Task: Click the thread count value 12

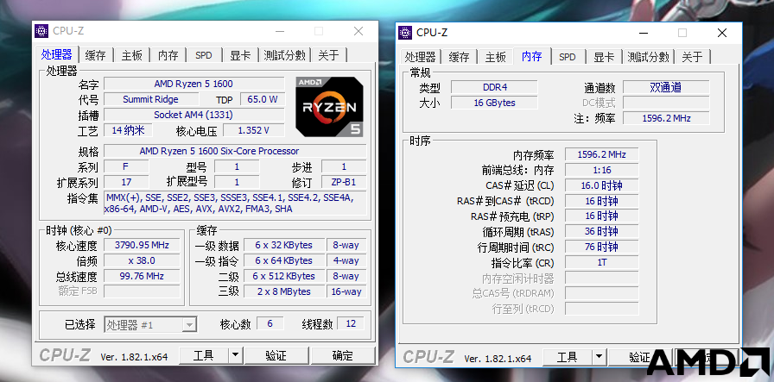Action: [351, 323]
